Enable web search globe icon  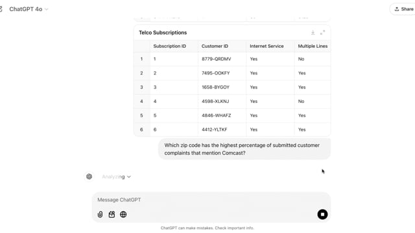pyautogui.click(x=123, y=214)
